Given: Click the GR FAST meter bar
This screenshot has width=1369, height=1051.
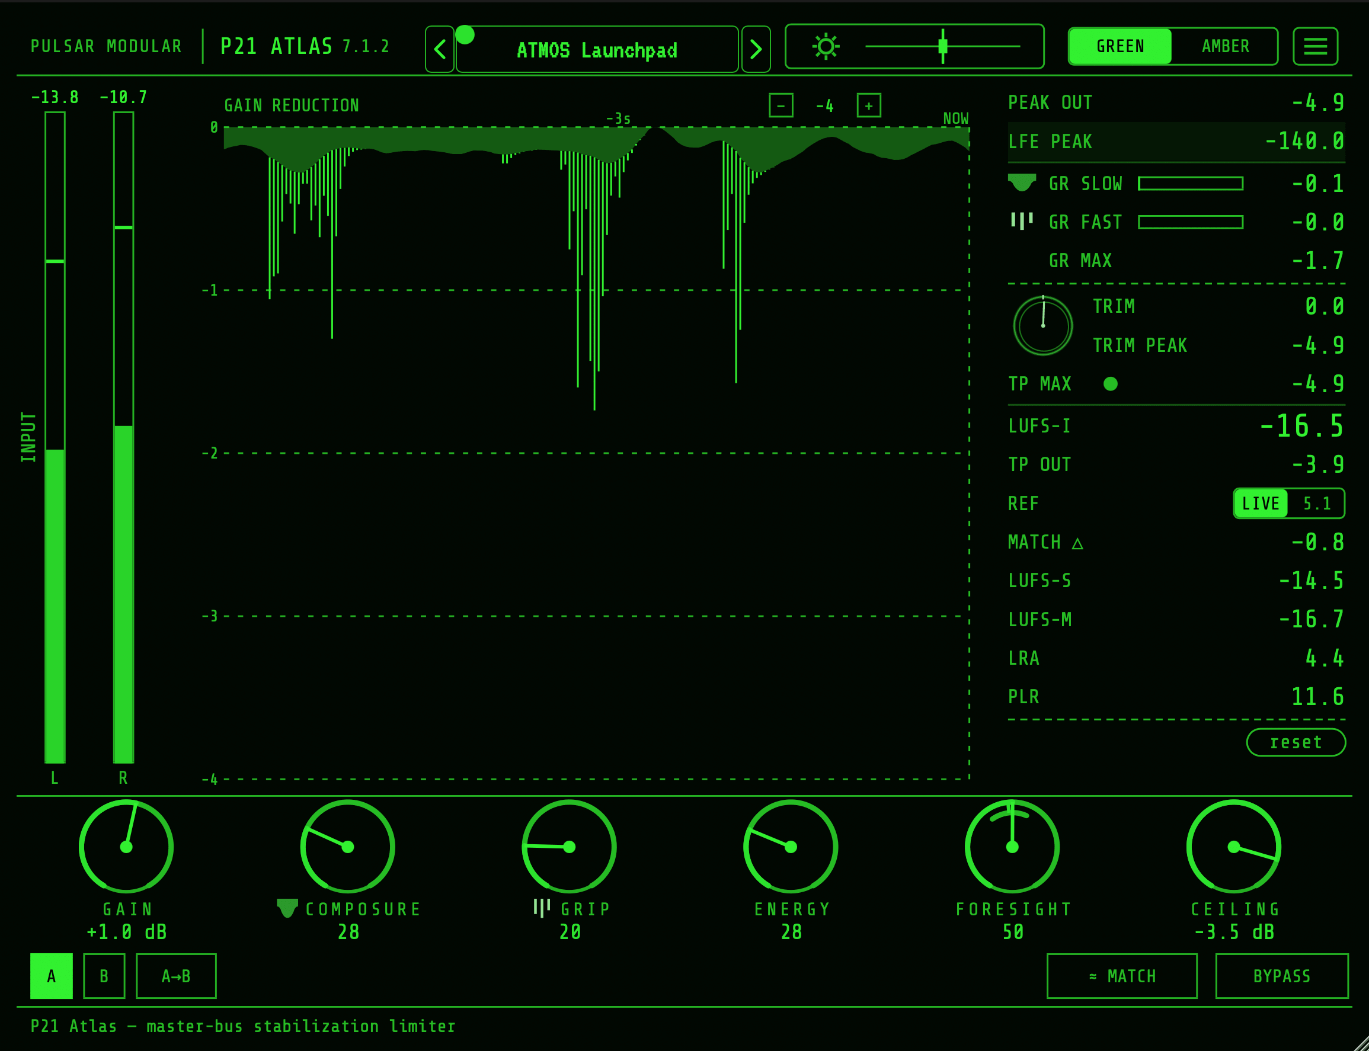Looking at the screenshot, I should [1191, 222].
